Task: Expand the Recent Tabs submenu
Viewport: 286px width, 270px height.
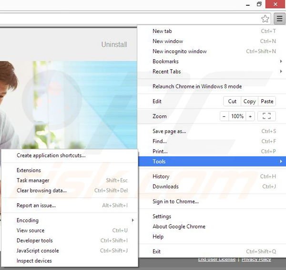Action: 166,72
